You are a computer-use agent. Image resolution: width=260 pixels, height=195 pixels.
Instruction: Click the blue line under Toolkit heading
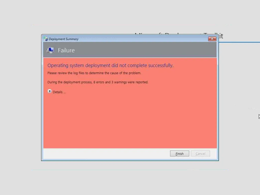click(x=239, y=42)
